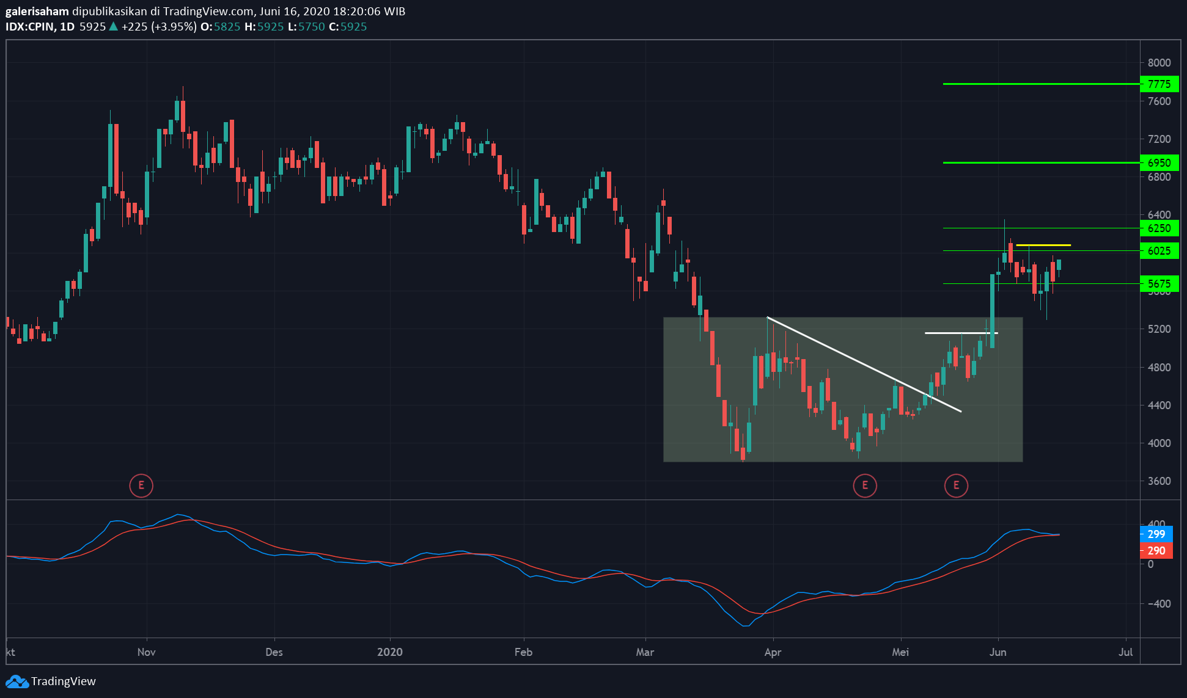Click the C:5925 close value
Viewport: 1187px width, 698px height.
coord(348,27)
